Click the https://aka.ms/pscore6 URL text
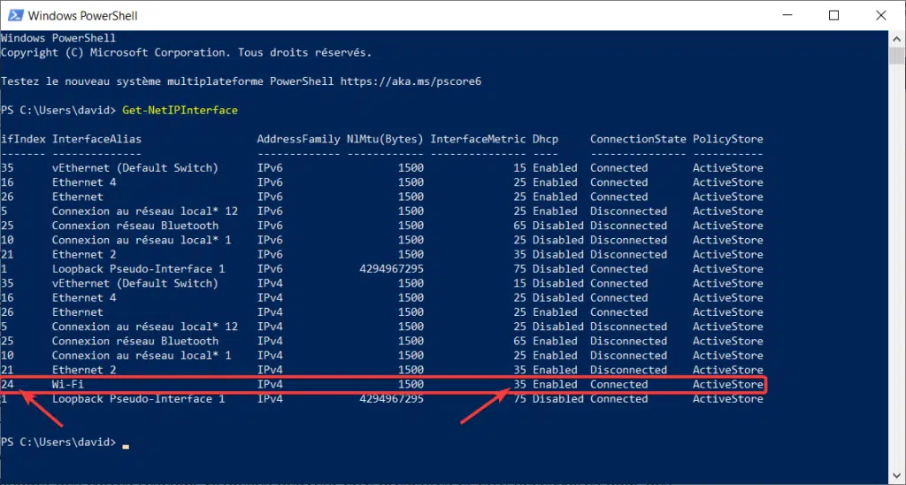Viewport: 906px width, 485px height. click(x=411, y=81)
